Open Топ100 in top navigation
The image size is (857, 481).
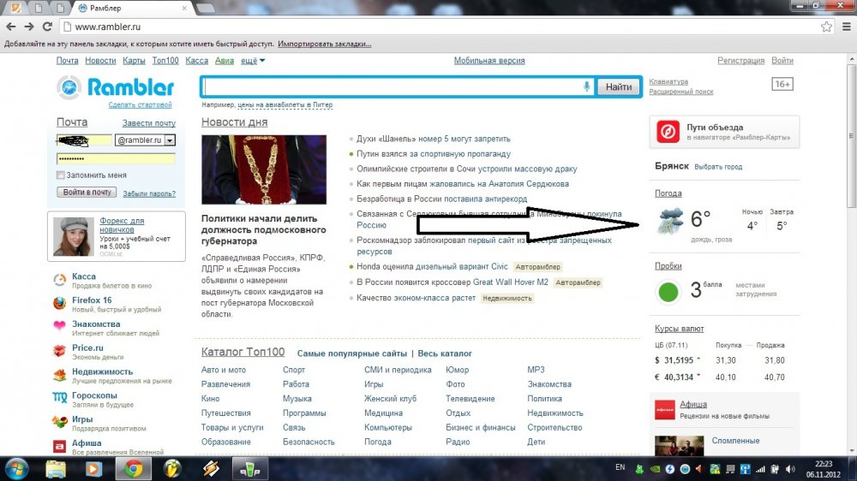[x=165, y=61]
